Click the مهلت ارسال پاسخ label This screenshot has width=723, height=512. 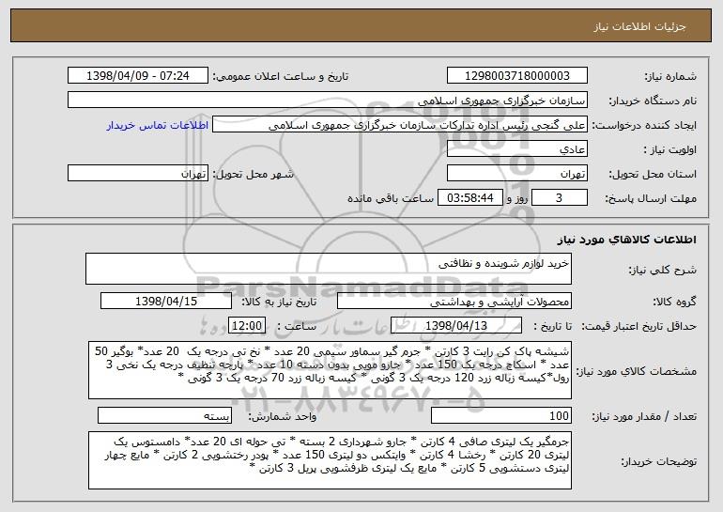pyautogui.click(x=651, y=198)
